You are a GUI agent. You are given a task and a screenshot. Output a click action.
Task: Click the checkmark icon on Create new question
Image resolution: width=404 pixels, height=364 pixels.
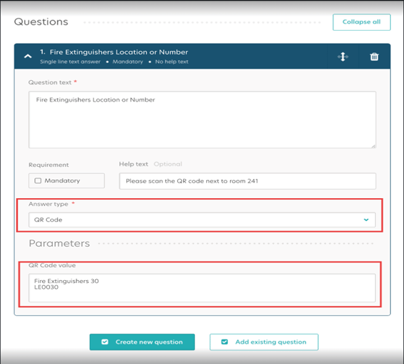[105, 342]
